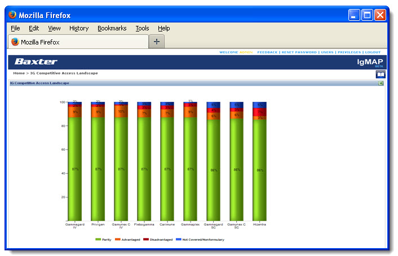
Task: Minimize the Firefox window
Action: point(354,15)
